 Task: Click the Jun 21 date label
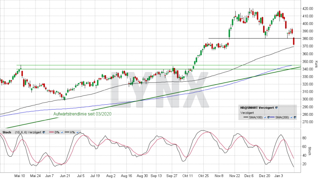65,176
